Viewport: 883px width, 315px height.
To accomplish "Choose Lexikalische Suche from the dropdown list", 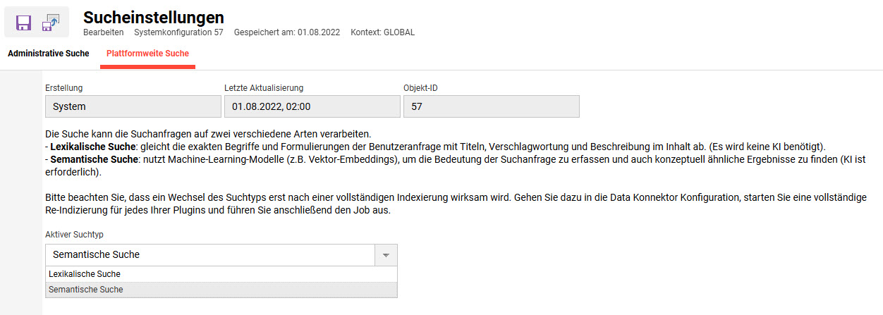I will tap(85, 274).
